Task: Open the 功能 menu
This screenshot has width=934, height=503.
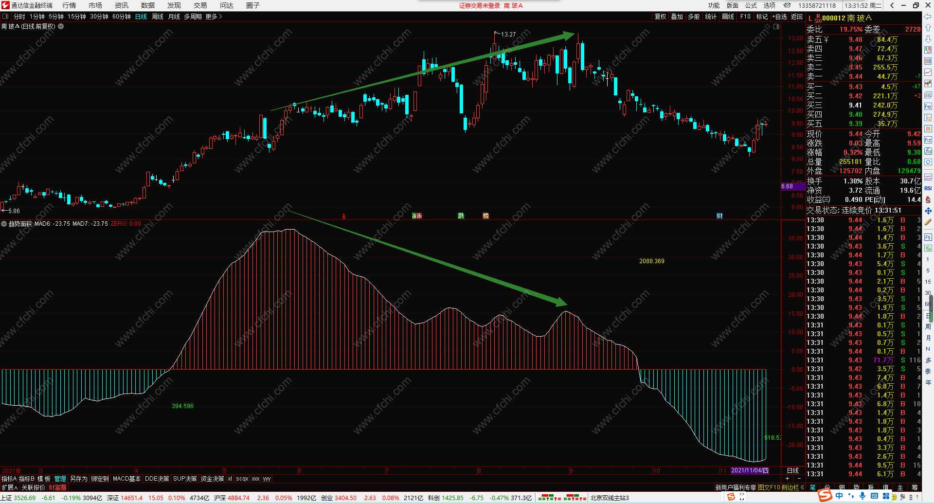Action: [714, 5]
